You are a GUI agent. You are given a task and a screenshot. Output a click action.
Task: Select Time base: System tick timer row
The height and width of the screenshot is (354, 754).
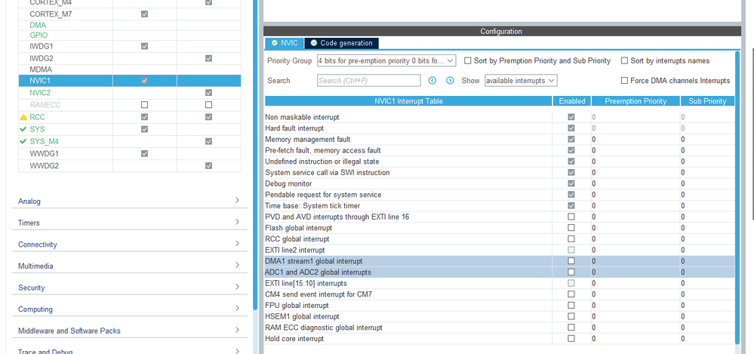click(500, 206)
